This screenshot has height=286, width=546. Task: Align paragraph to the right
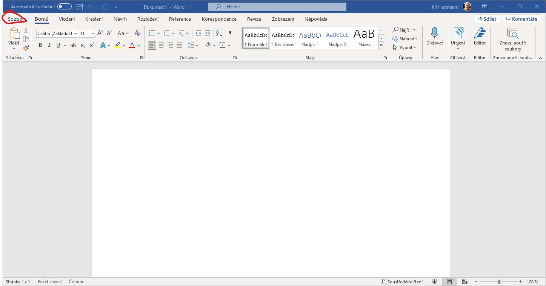[x=170, y=45]
